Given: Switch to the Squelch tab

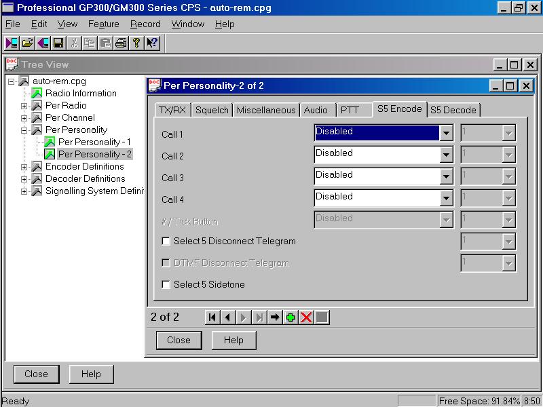Looking at the screenshot, I should [212, 110].
